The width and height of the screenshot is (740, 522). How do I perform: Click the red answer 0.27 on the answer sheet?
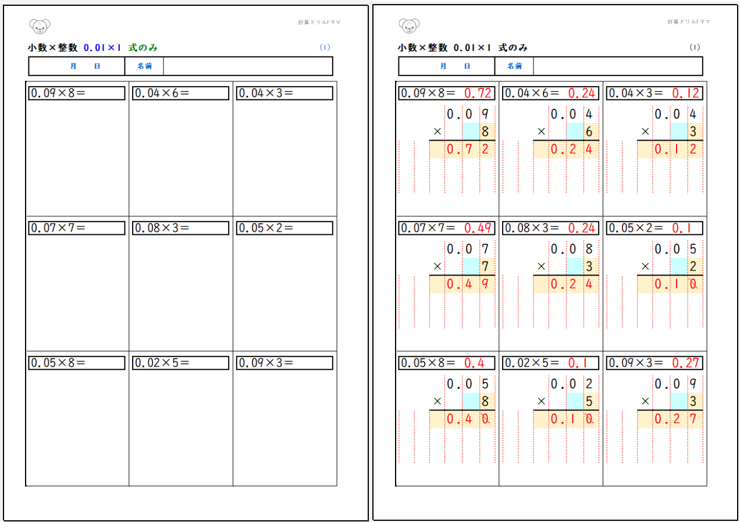tap(686, 363)
